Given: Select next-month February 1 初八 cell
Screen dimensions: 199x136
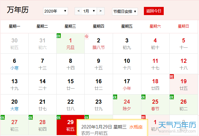Looking at the screenshot, I should (155, 125).
